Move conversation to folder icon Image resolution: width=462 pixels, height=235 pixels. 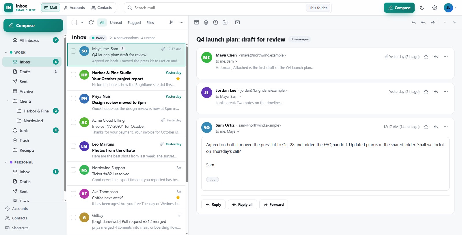click(225, 22)
